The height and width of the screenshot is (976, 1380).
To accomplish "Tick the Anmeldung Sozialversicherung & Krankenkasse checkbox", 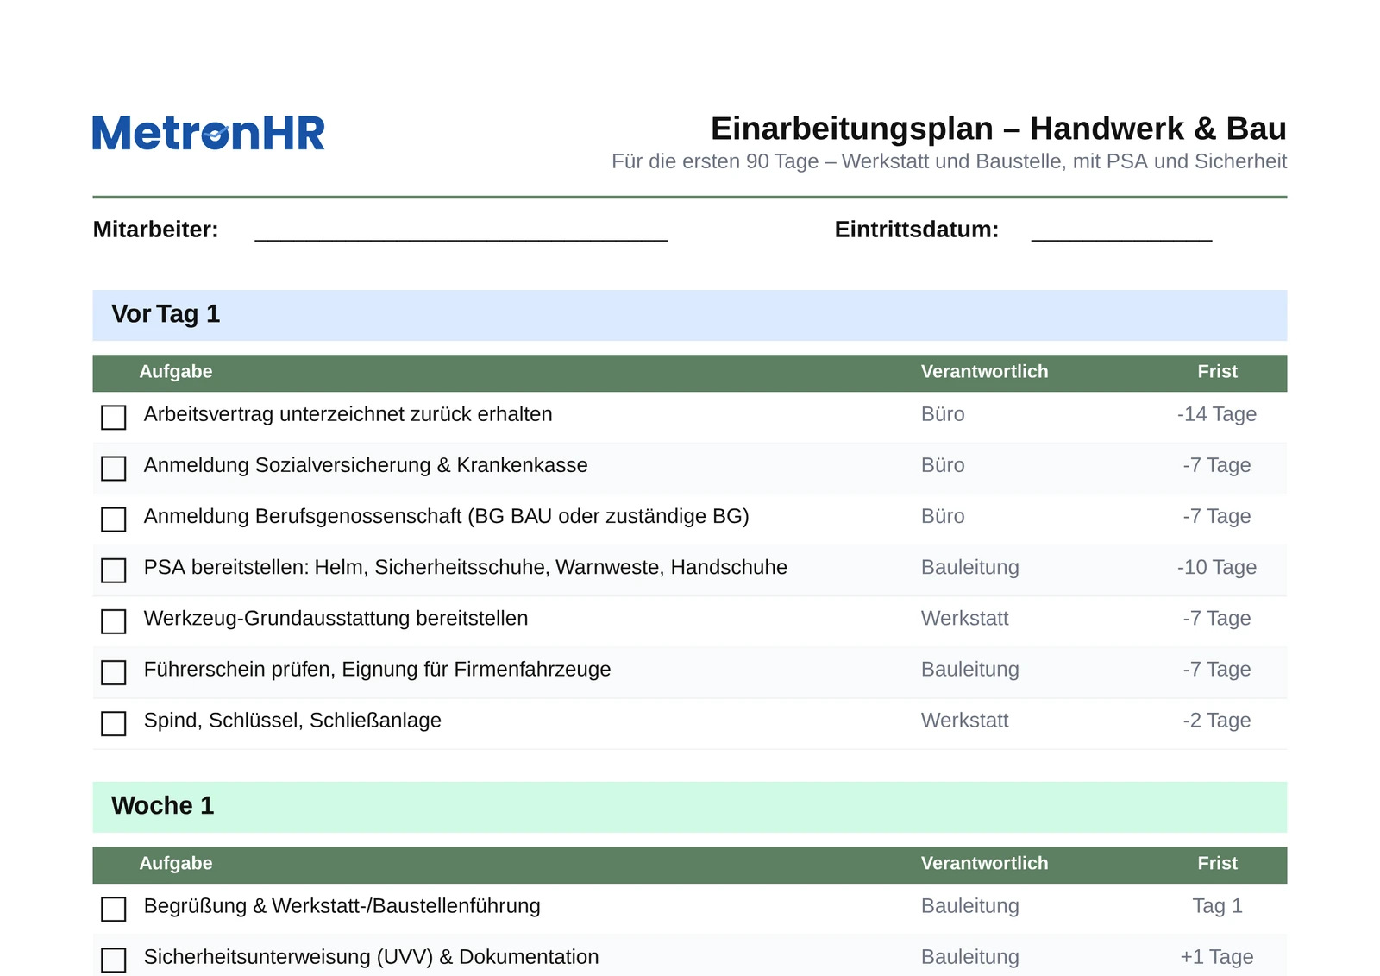I will point(114,469).
